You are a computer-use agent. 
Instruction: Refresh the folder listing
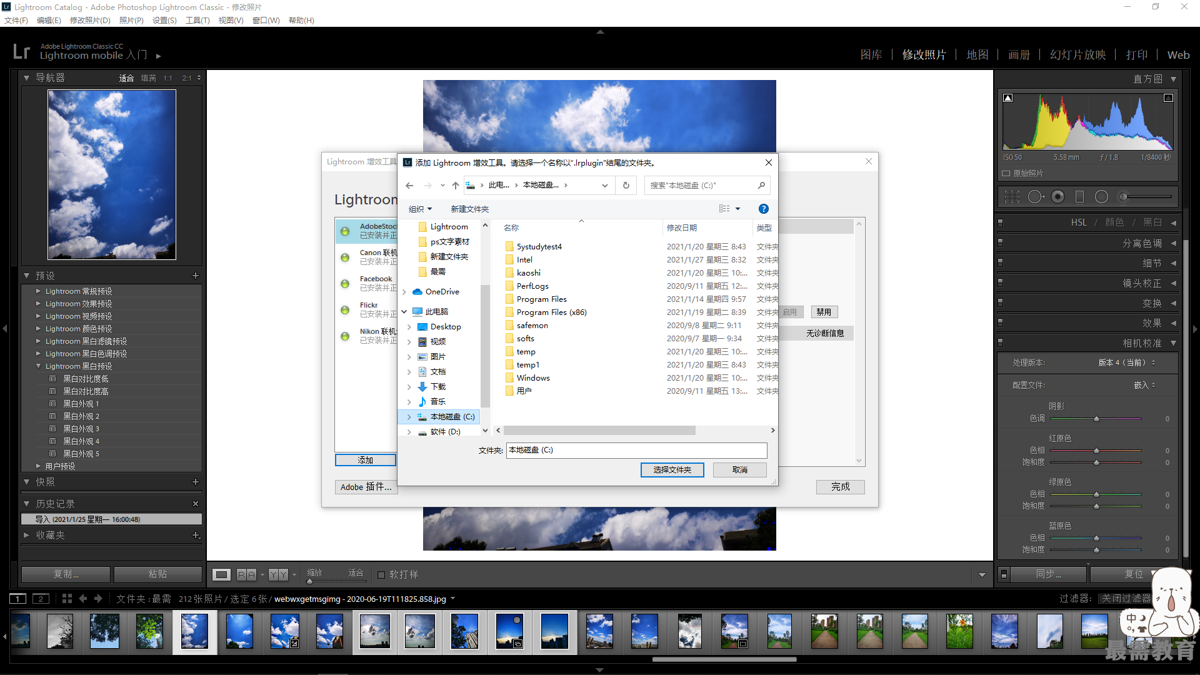(626, 186)
